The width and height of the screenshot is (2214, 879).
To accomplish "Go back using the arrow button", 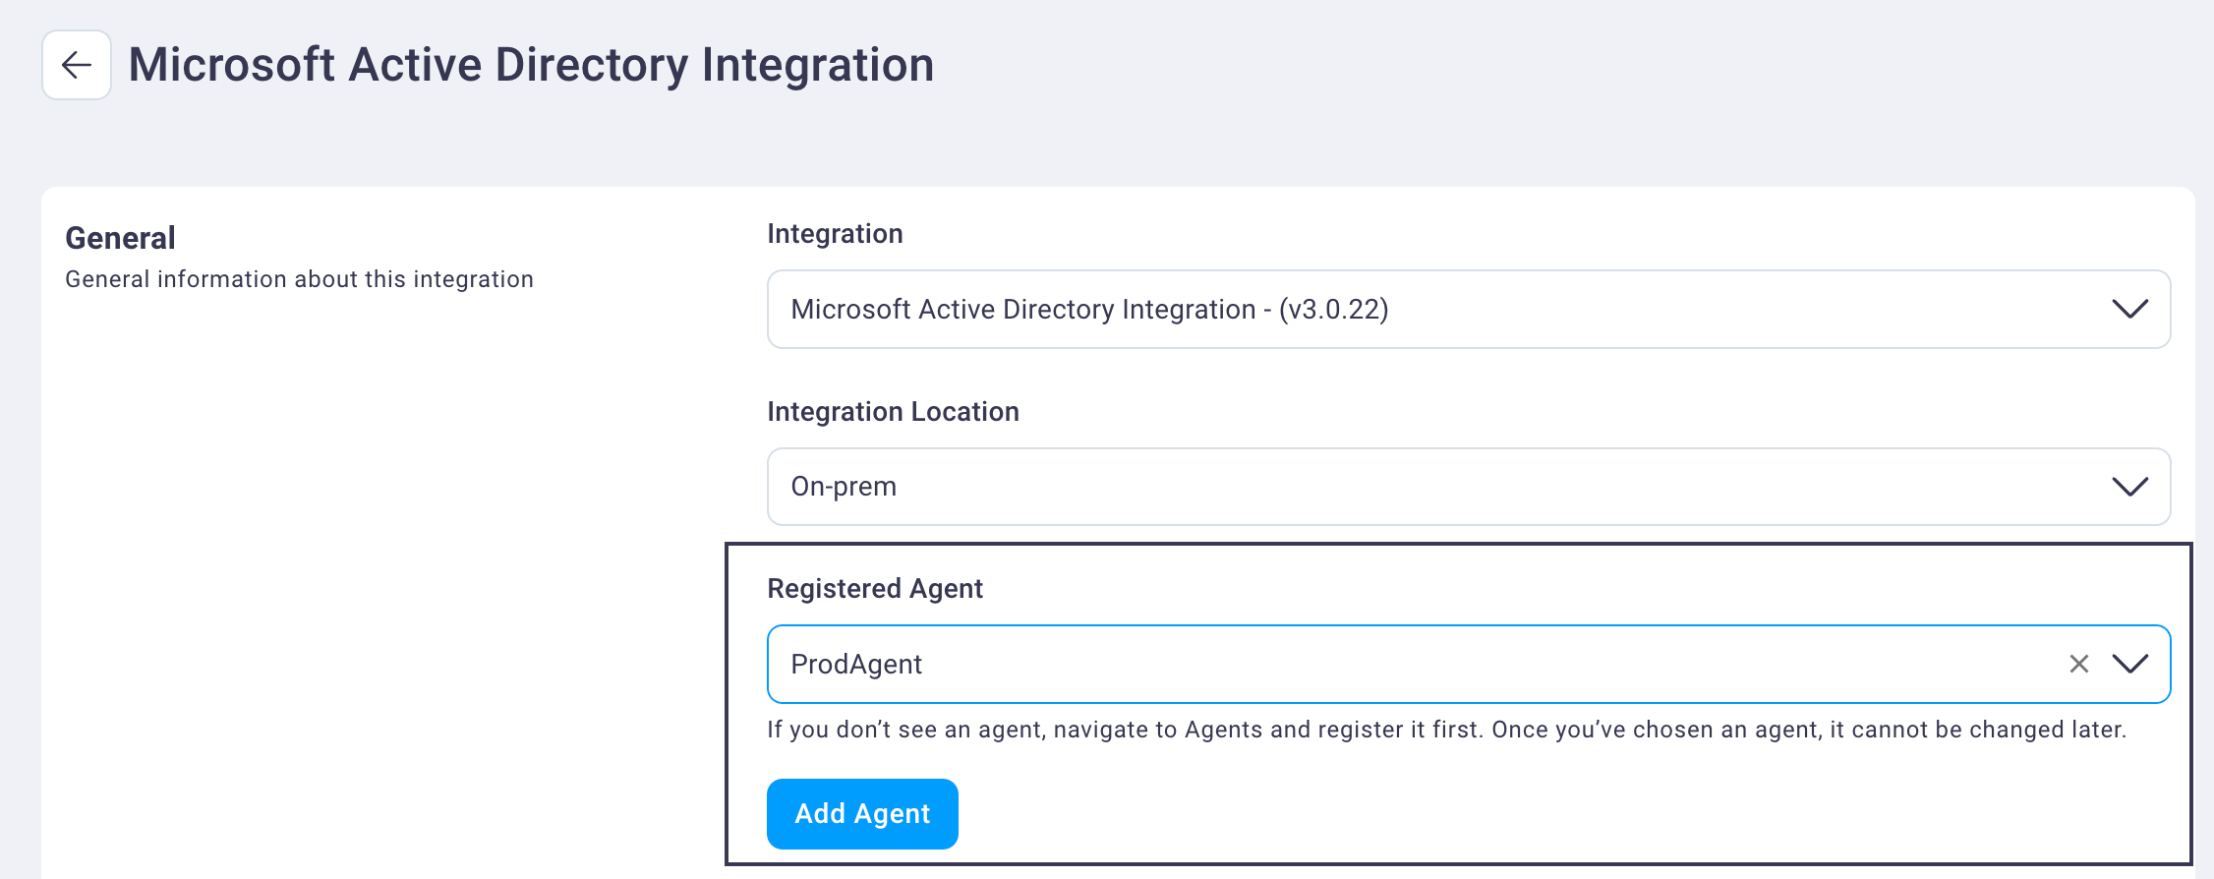I will click(x=77, y=65).
